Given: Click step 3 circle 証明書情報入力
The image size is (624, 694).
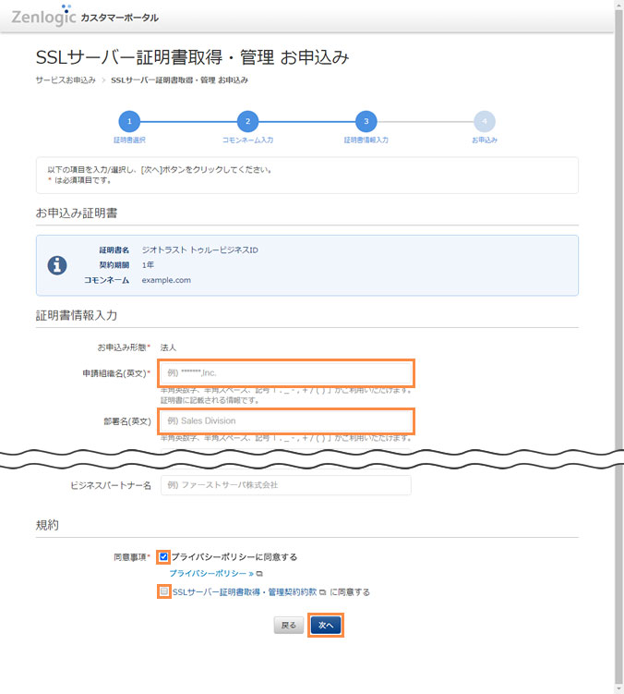Looking at the screenshot, I should [x=366, y=121].
